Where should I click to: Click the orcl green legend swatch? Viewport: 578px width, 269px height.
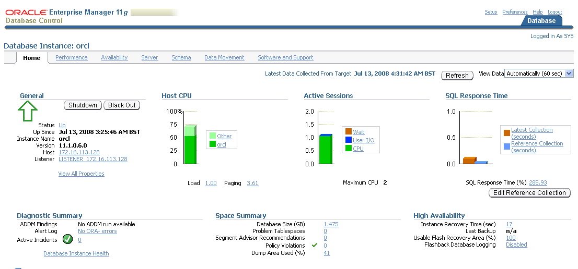tap(212, 144)
